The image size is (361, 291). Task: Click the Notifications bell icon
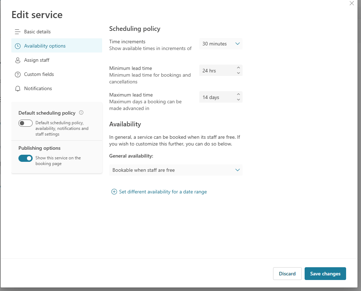coord(17,88)
